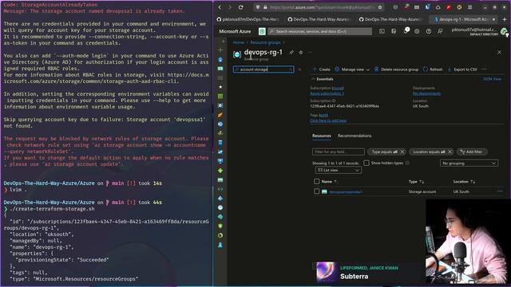Open Home in the breadcrumb

(x=238, y=42)
